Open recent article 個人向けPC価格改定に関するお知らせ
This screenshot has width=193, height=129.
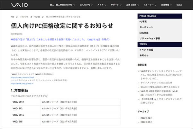(x=160, y=87)
